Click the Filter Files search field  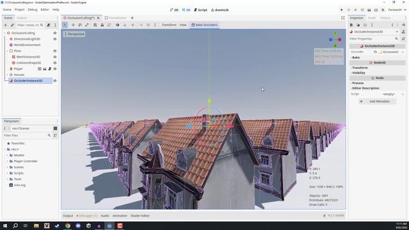click(27, 135)
